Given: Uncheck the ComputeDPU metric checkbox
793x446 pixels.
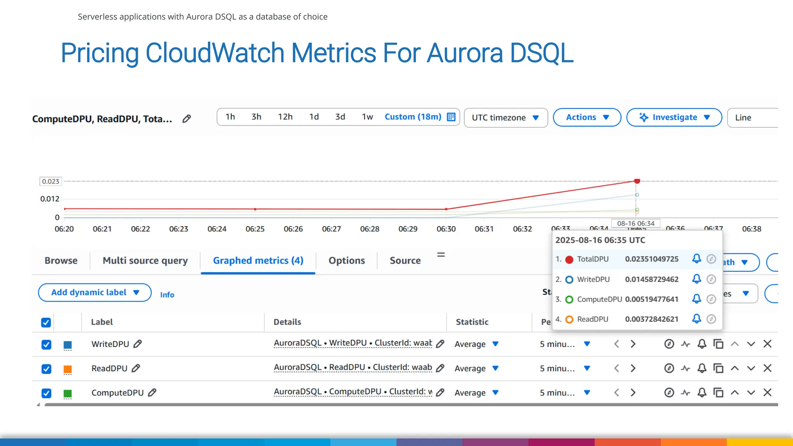Looking at the screenshot, I should [x=46, y=393].
